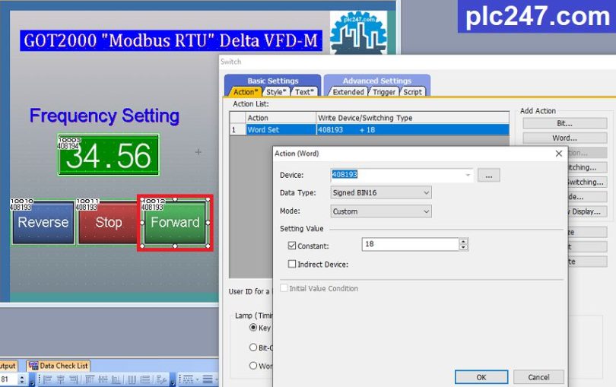This screenshot has width=616, height=387.
Task: Open the line width toolbar icon
Action: coord(208,379)
